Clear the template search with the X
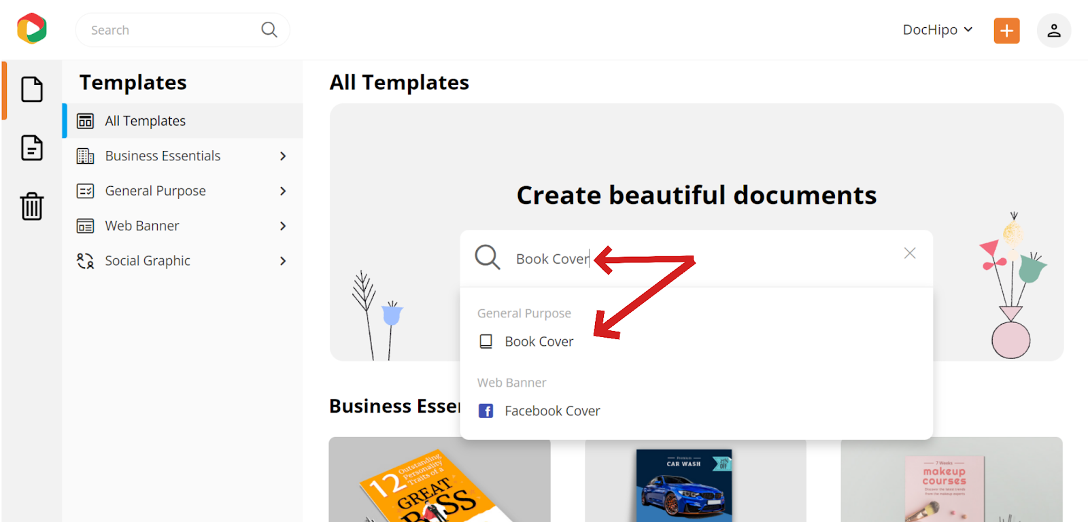Image resolution: width=1088 pixels, height=522 pixels. [910, 253]
